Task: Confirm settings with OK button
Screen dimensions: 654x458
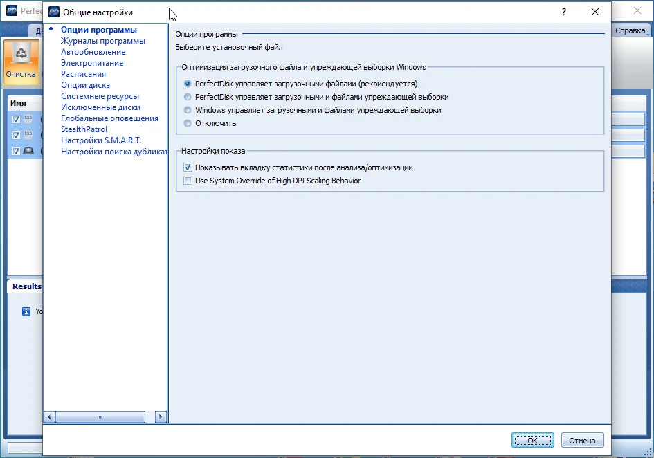Action: [x=533, y=441]
